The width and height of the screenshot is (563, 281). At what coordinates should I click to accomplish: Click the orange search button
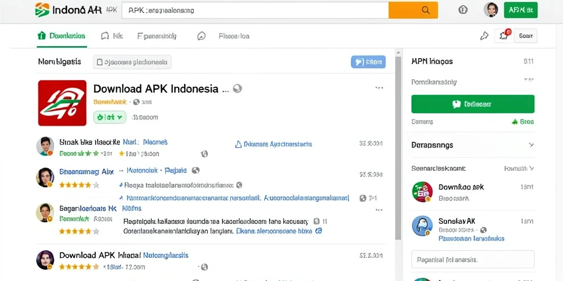point(413,10)
